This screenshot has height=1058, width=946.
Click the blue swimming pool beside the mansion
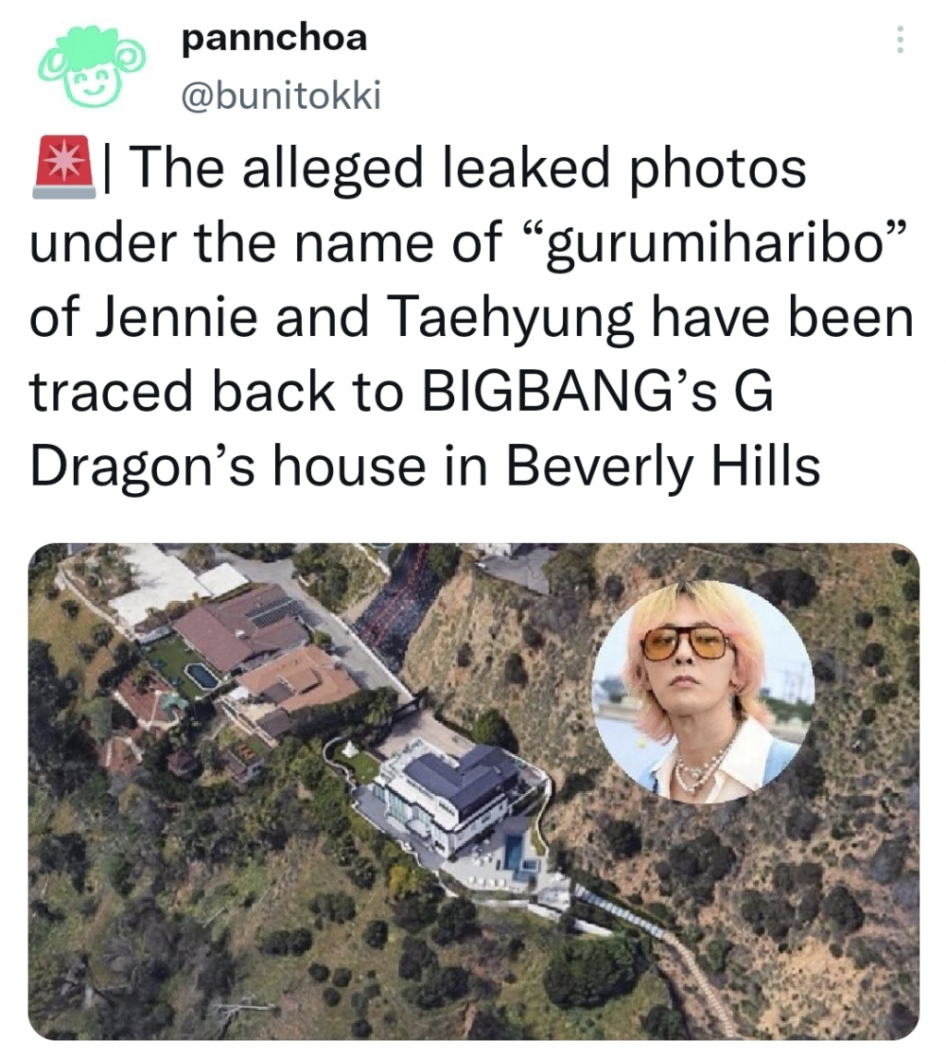[x=517, y=854]
